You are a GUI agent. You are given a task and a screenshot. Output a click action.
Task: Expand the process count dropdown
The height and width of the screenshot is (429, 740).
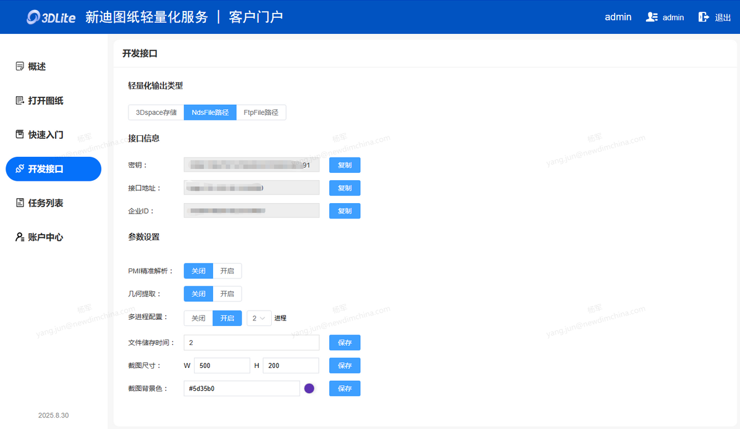259,319
